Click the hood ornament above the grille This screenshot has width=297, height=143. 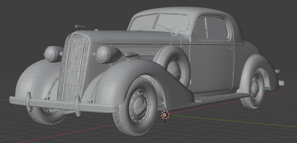point(80,27)
